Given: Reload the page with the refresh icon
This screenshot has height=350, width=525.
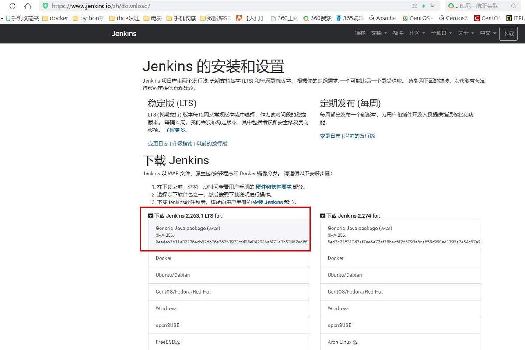Looking at the screenshot, I should point(13,6).
